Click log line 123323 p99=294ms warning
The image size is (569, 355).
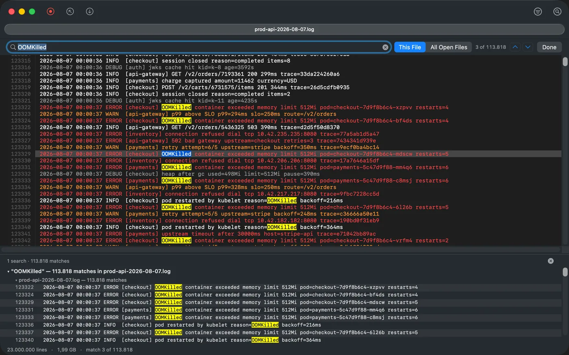[188, 114]
